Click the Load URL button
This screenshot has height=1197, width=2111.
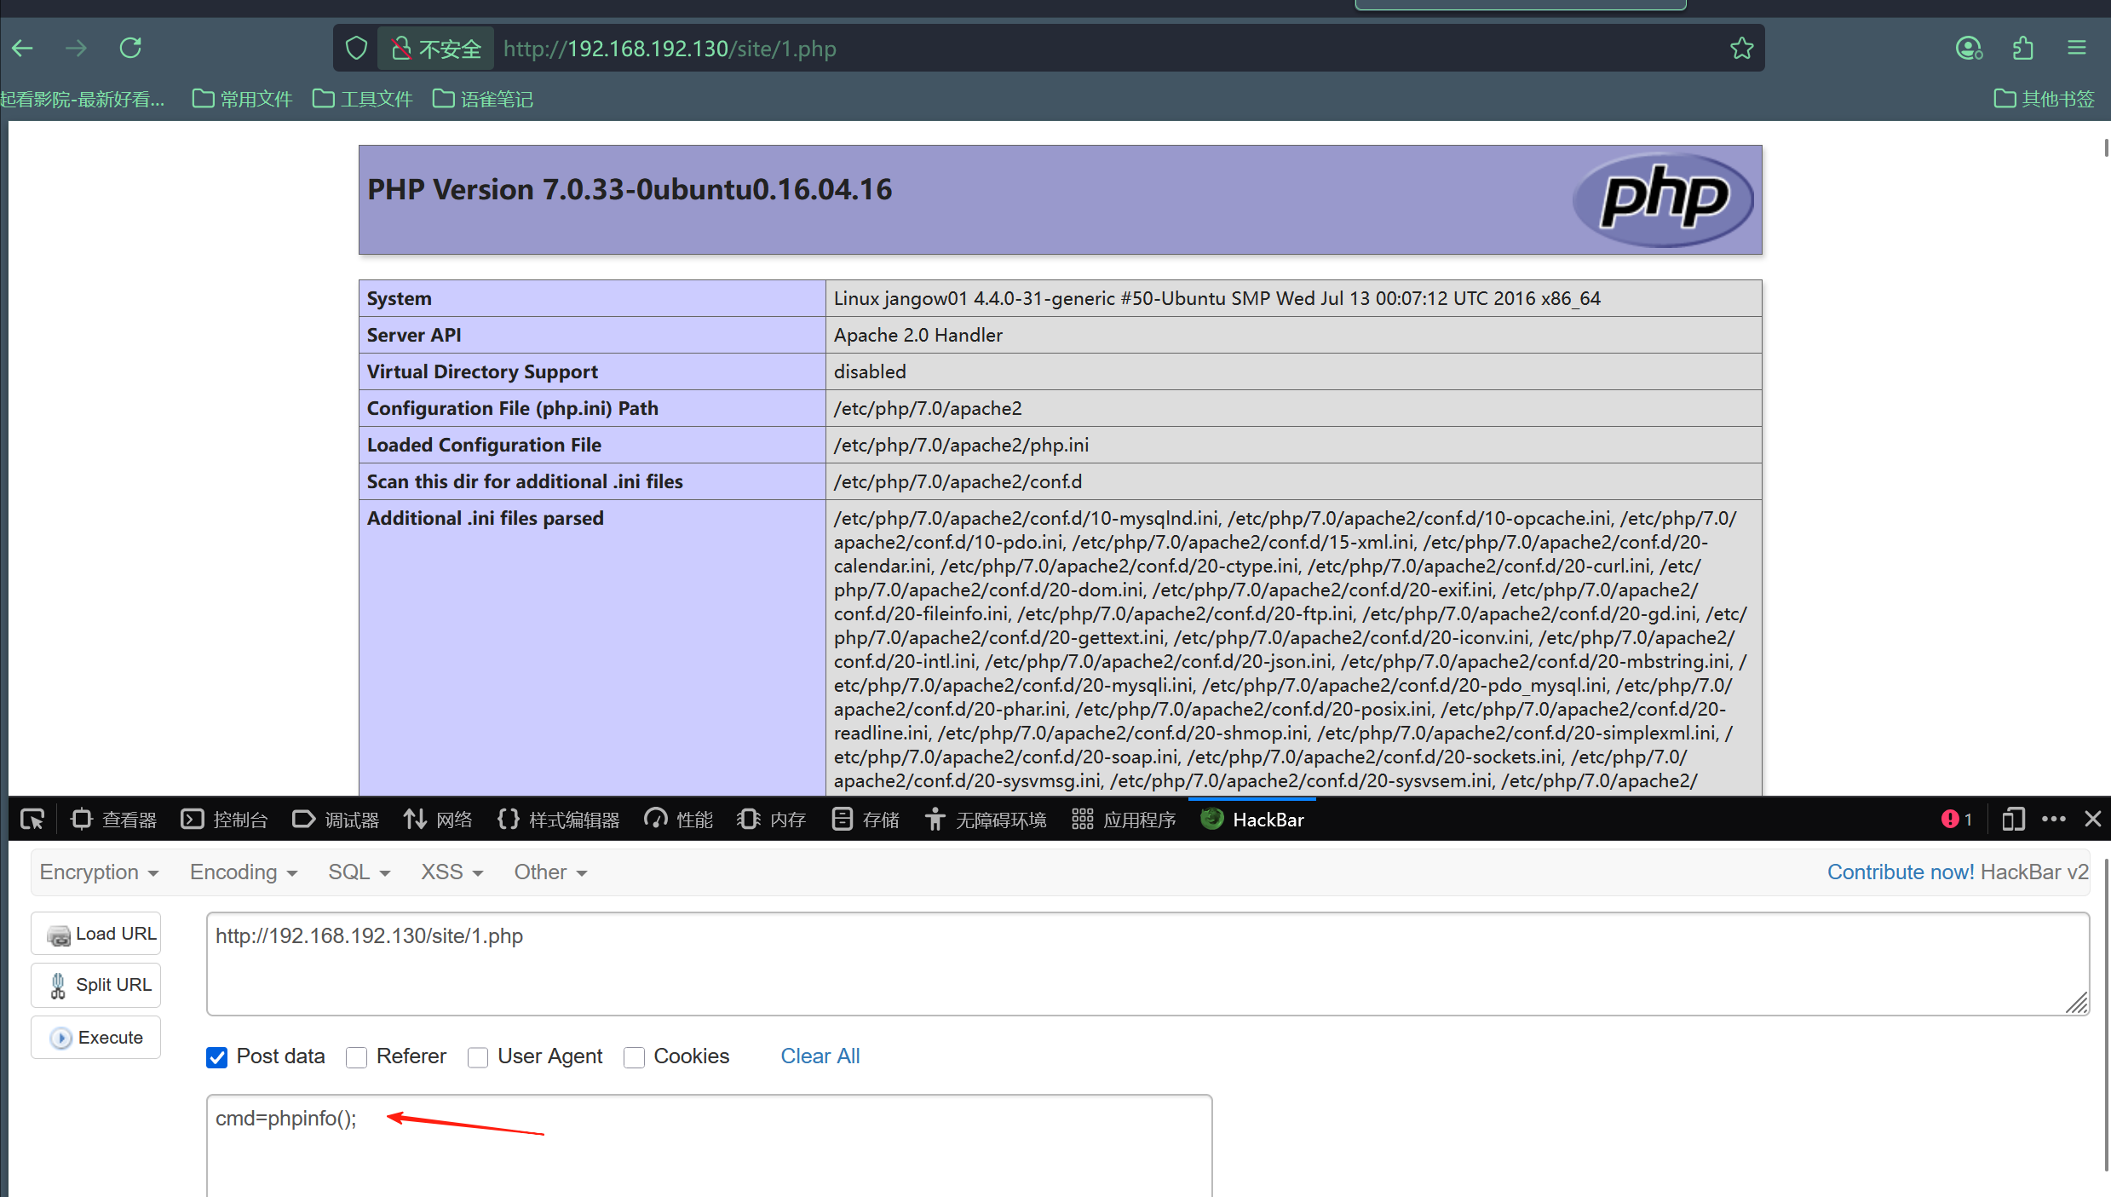coord(95,934)
